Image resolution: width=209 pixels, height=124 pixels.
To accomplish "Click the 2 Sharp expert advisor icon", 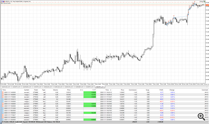I will (x=205, y=2).
